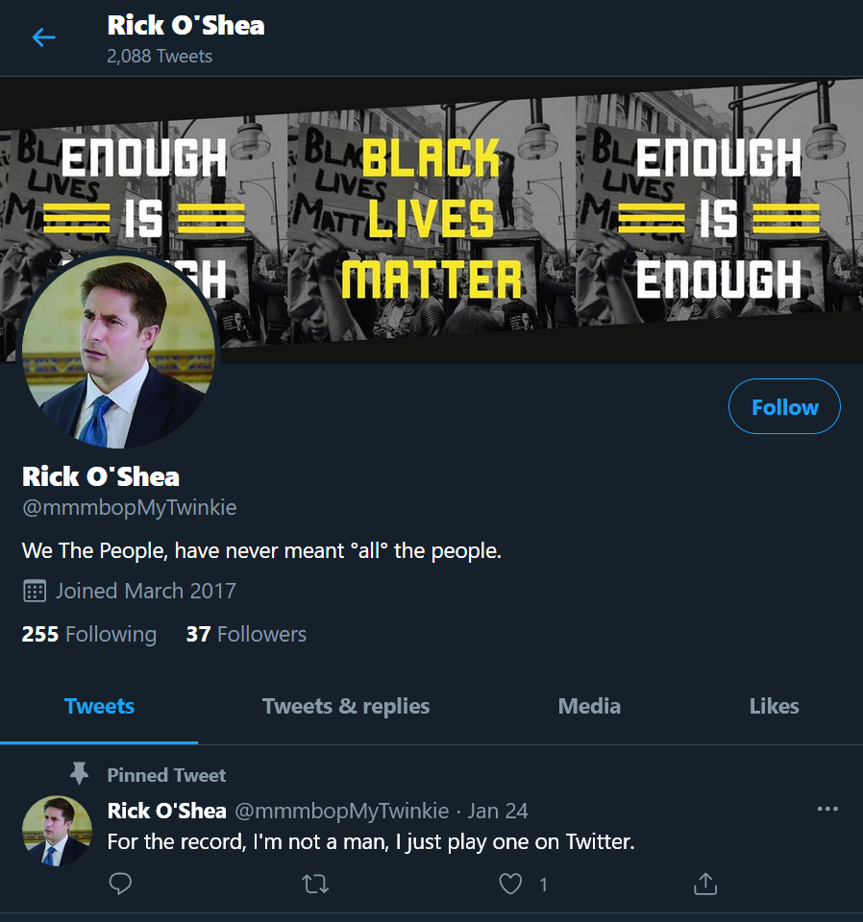Open the Jan 24 tweet timestamp

(498, 811)
